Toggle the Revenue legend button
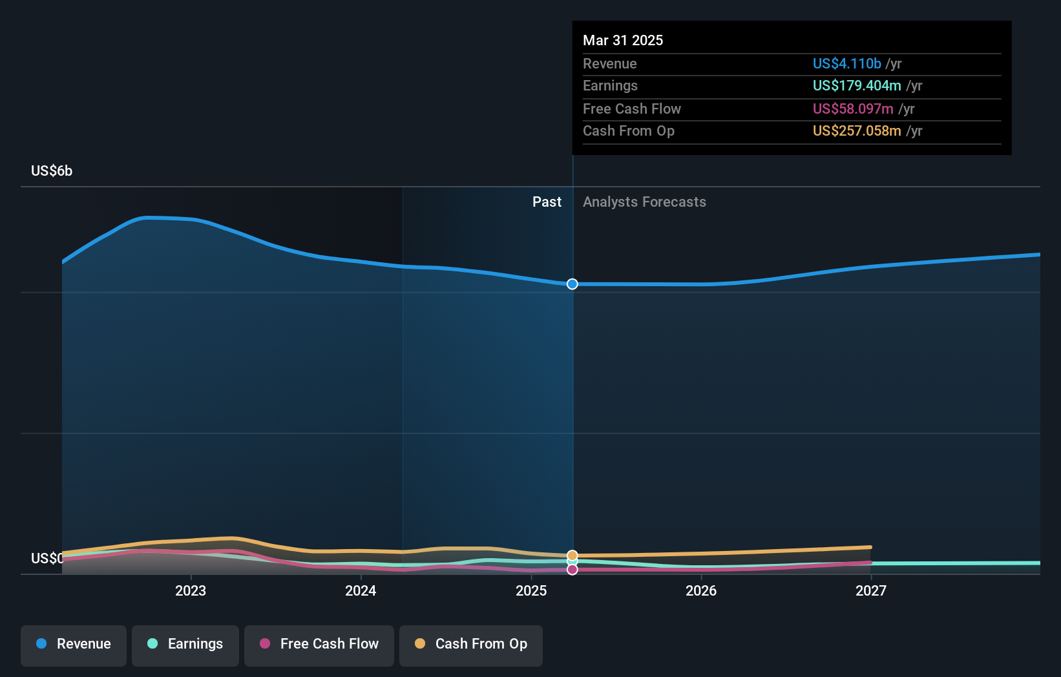 [x=74, y=645]
